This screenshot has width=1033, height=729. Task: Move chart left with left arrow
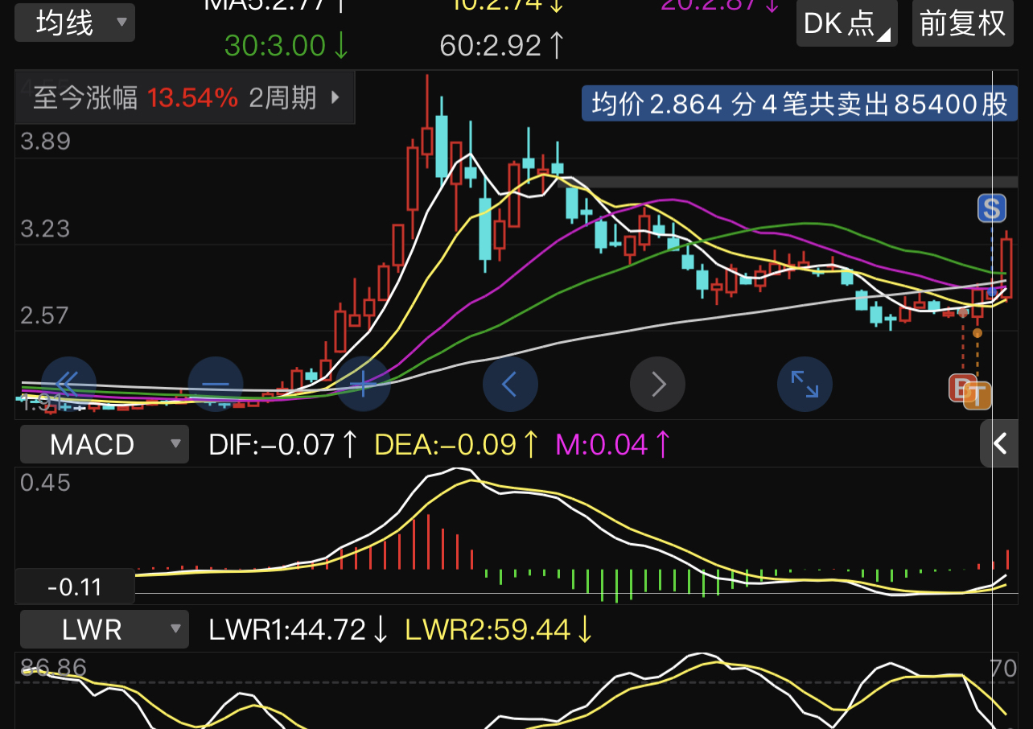pos(510,384)
